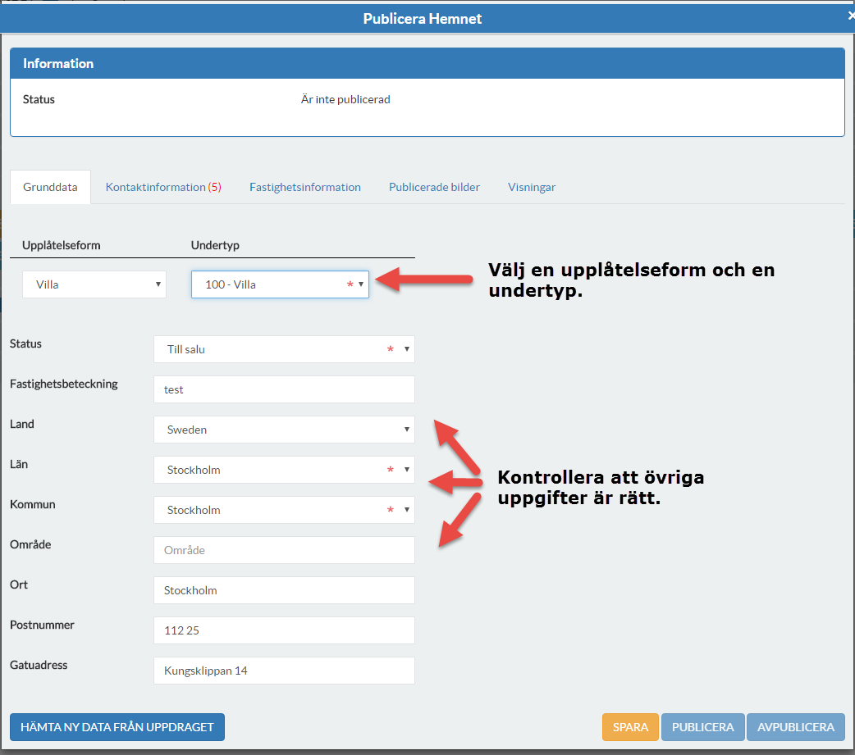Screen dimensions: 855x755
Task: Click the 'Är inte publicerad' status text
Action: tap(345, 99)
